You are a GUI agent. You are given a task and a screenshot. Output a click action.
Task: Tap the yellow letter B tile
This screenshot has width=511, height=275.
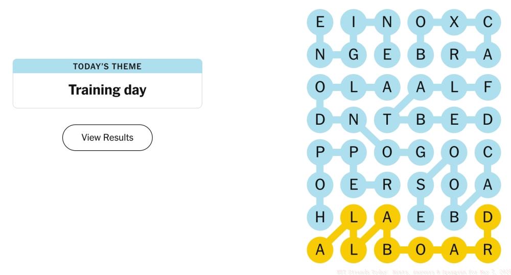pyautogui.click(x=387, y=250)
